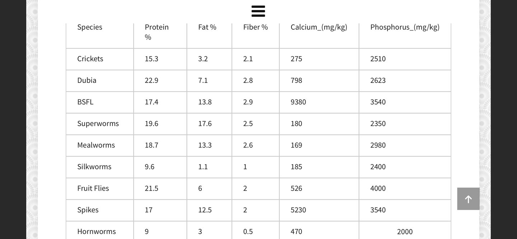Click the Species column header
The height and width of the screenshot is (239, 517).
(90, 27)
